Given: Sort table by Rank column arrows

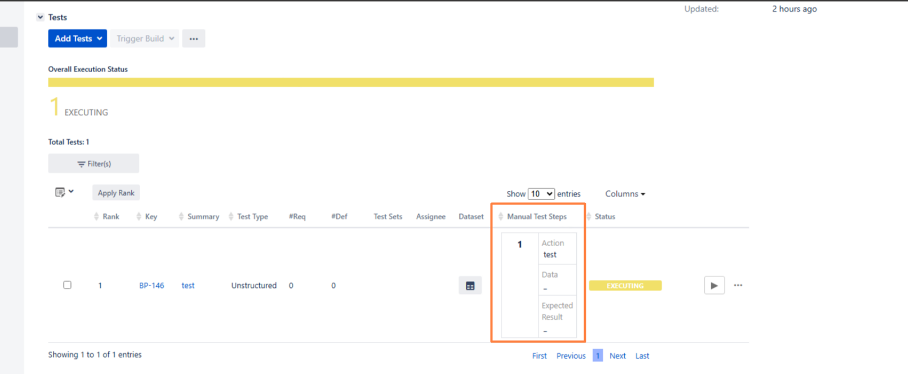Looking at the screenshot, I should click(x=96, y=217).
